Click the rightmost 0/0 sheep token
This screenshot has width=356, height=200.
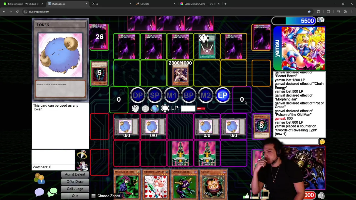pyautogui.click(x=234, y=127)
